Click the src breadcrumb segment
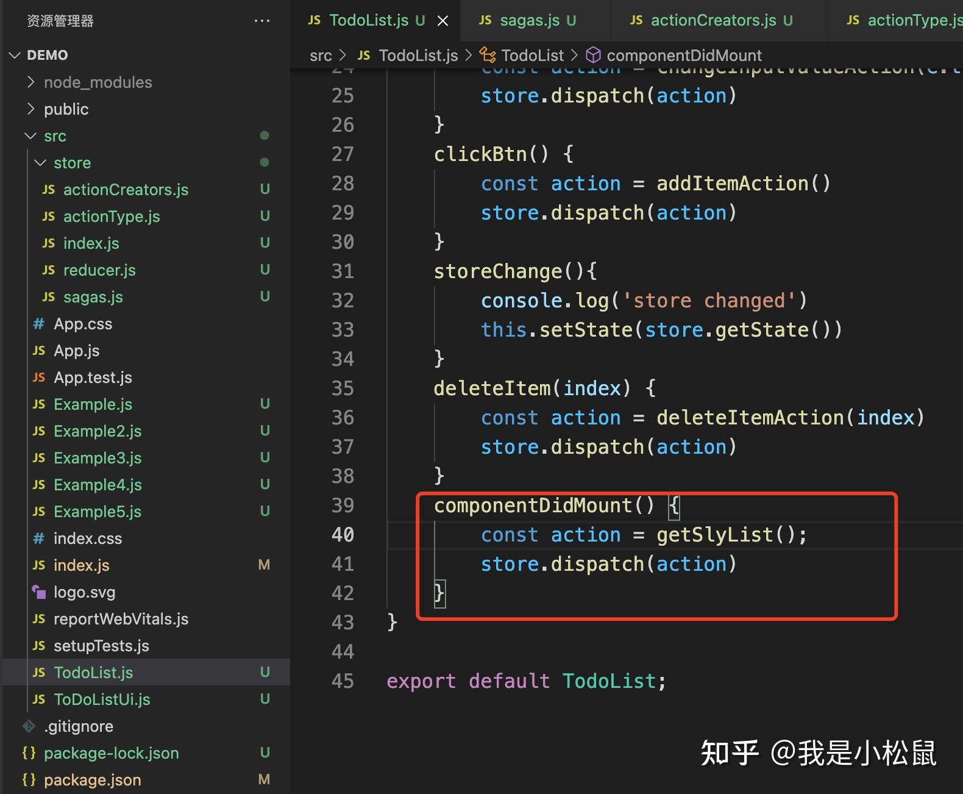 pos(321,55)
